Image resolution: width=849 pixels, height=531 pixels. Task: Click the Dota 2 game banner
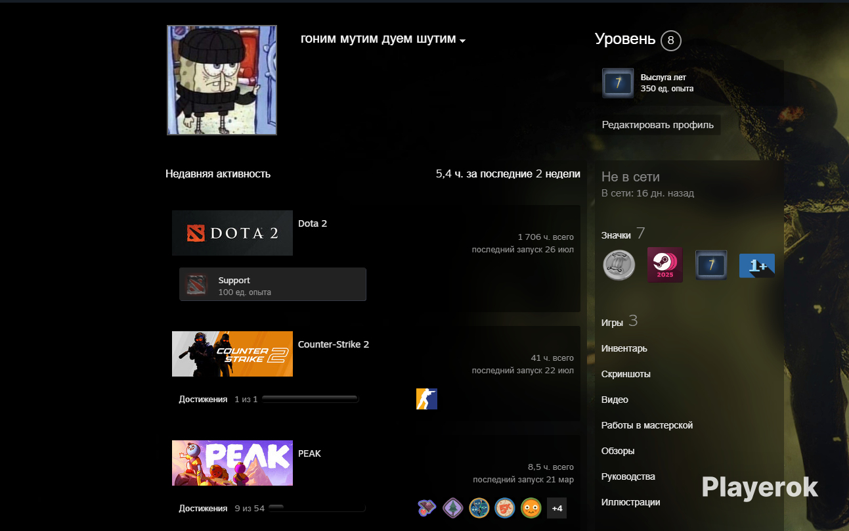point(232,233)
